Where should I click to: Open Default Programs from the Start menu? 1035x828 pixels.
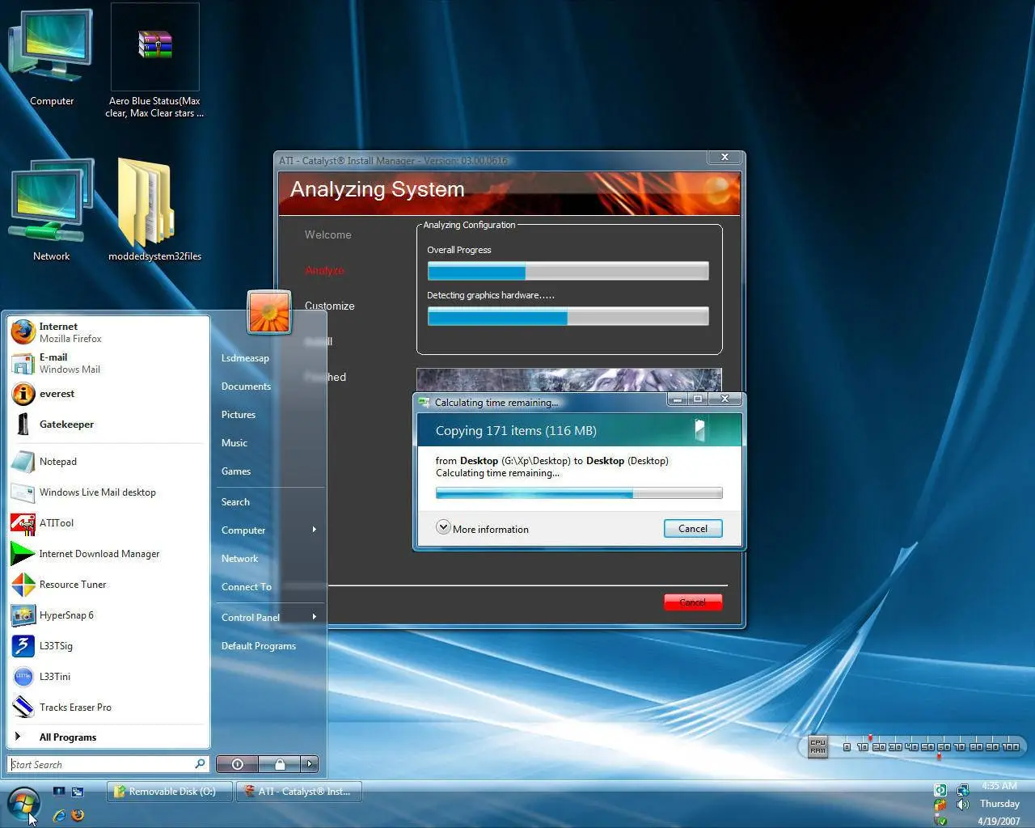tap(270, 646)
